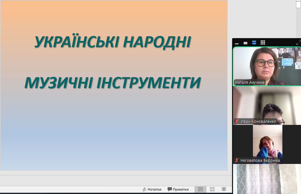Select Иван Коноваленко's video tile
The image size is (301, 194).
pyautogui.click(x=267, y=105)
